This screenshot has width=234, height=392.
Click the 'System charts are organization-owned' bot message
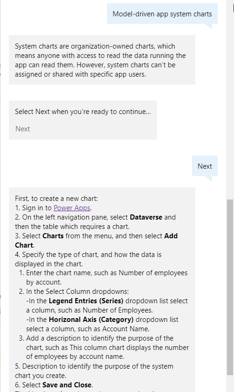[x=102, y=60]
